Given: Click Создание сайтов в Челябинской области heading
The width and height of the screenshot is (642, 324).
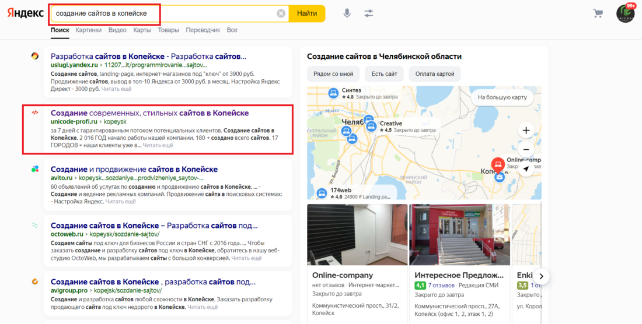Looking at the screenshot, I should (384, 57).
